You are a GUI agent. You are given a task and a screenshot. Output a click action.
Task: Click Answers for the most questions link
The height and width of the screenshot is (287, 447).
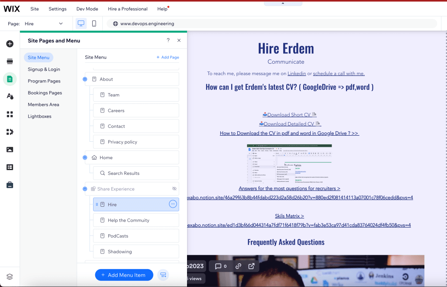289,188
